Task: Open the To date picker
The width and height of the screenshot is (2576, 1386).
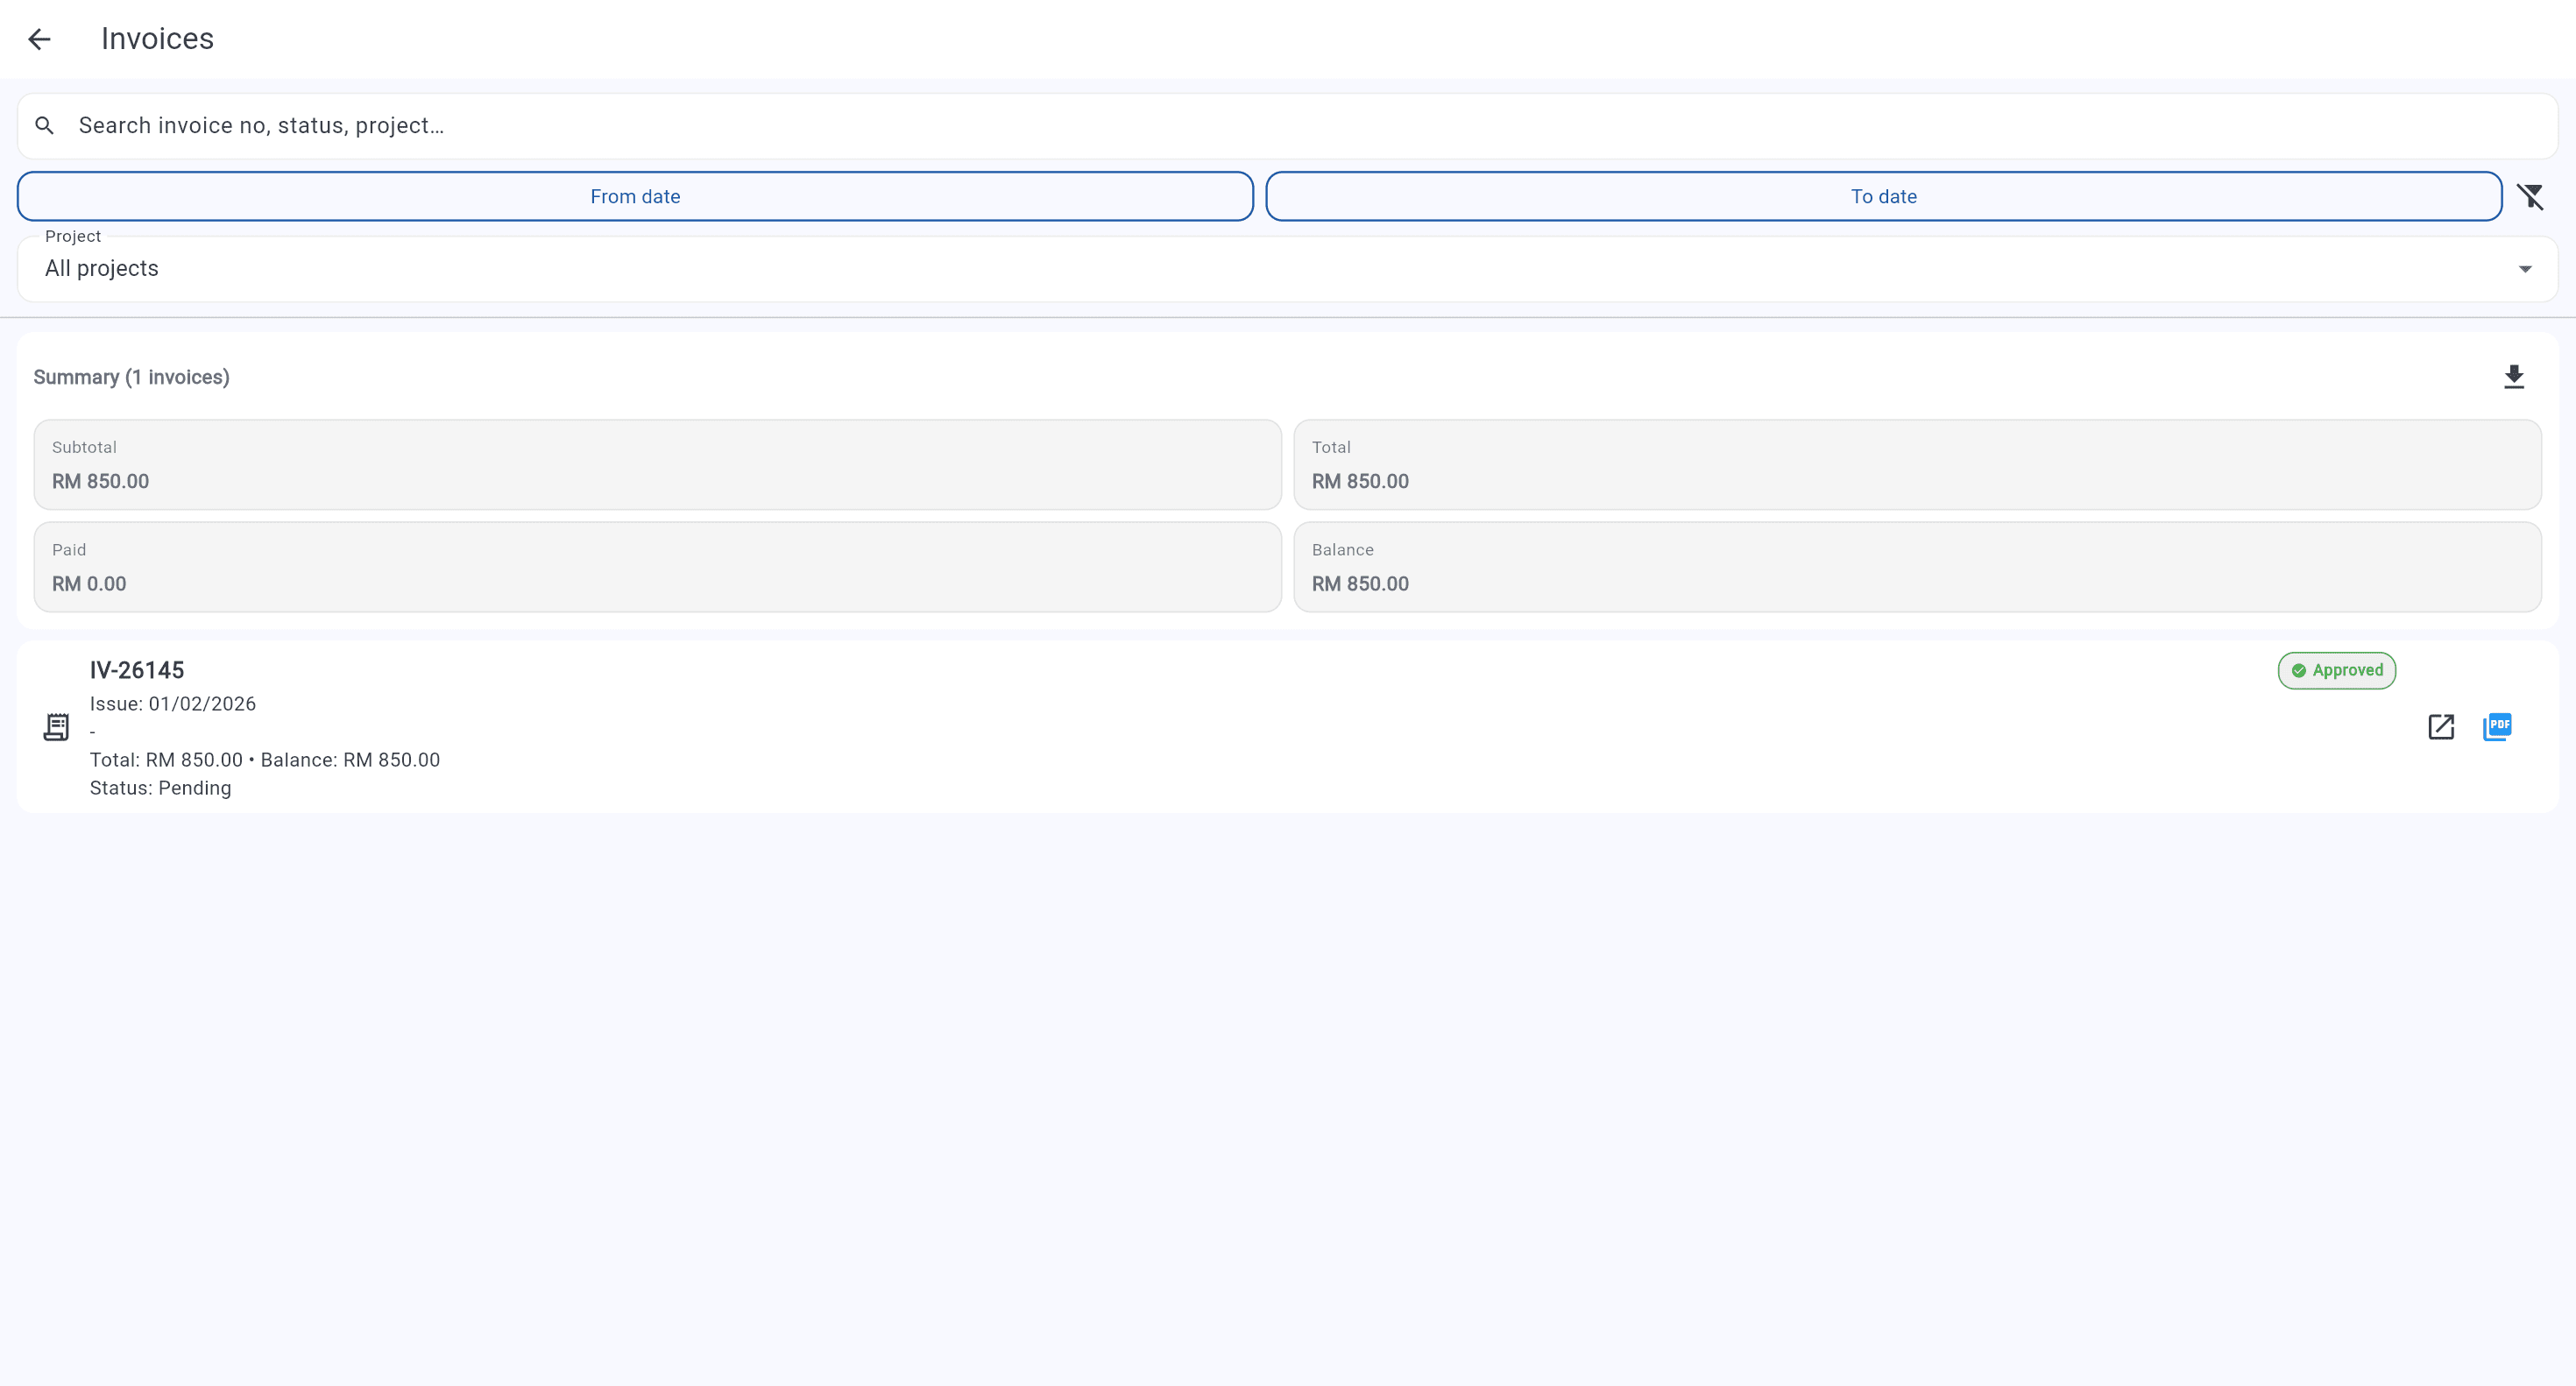Action: (1883, 196)
